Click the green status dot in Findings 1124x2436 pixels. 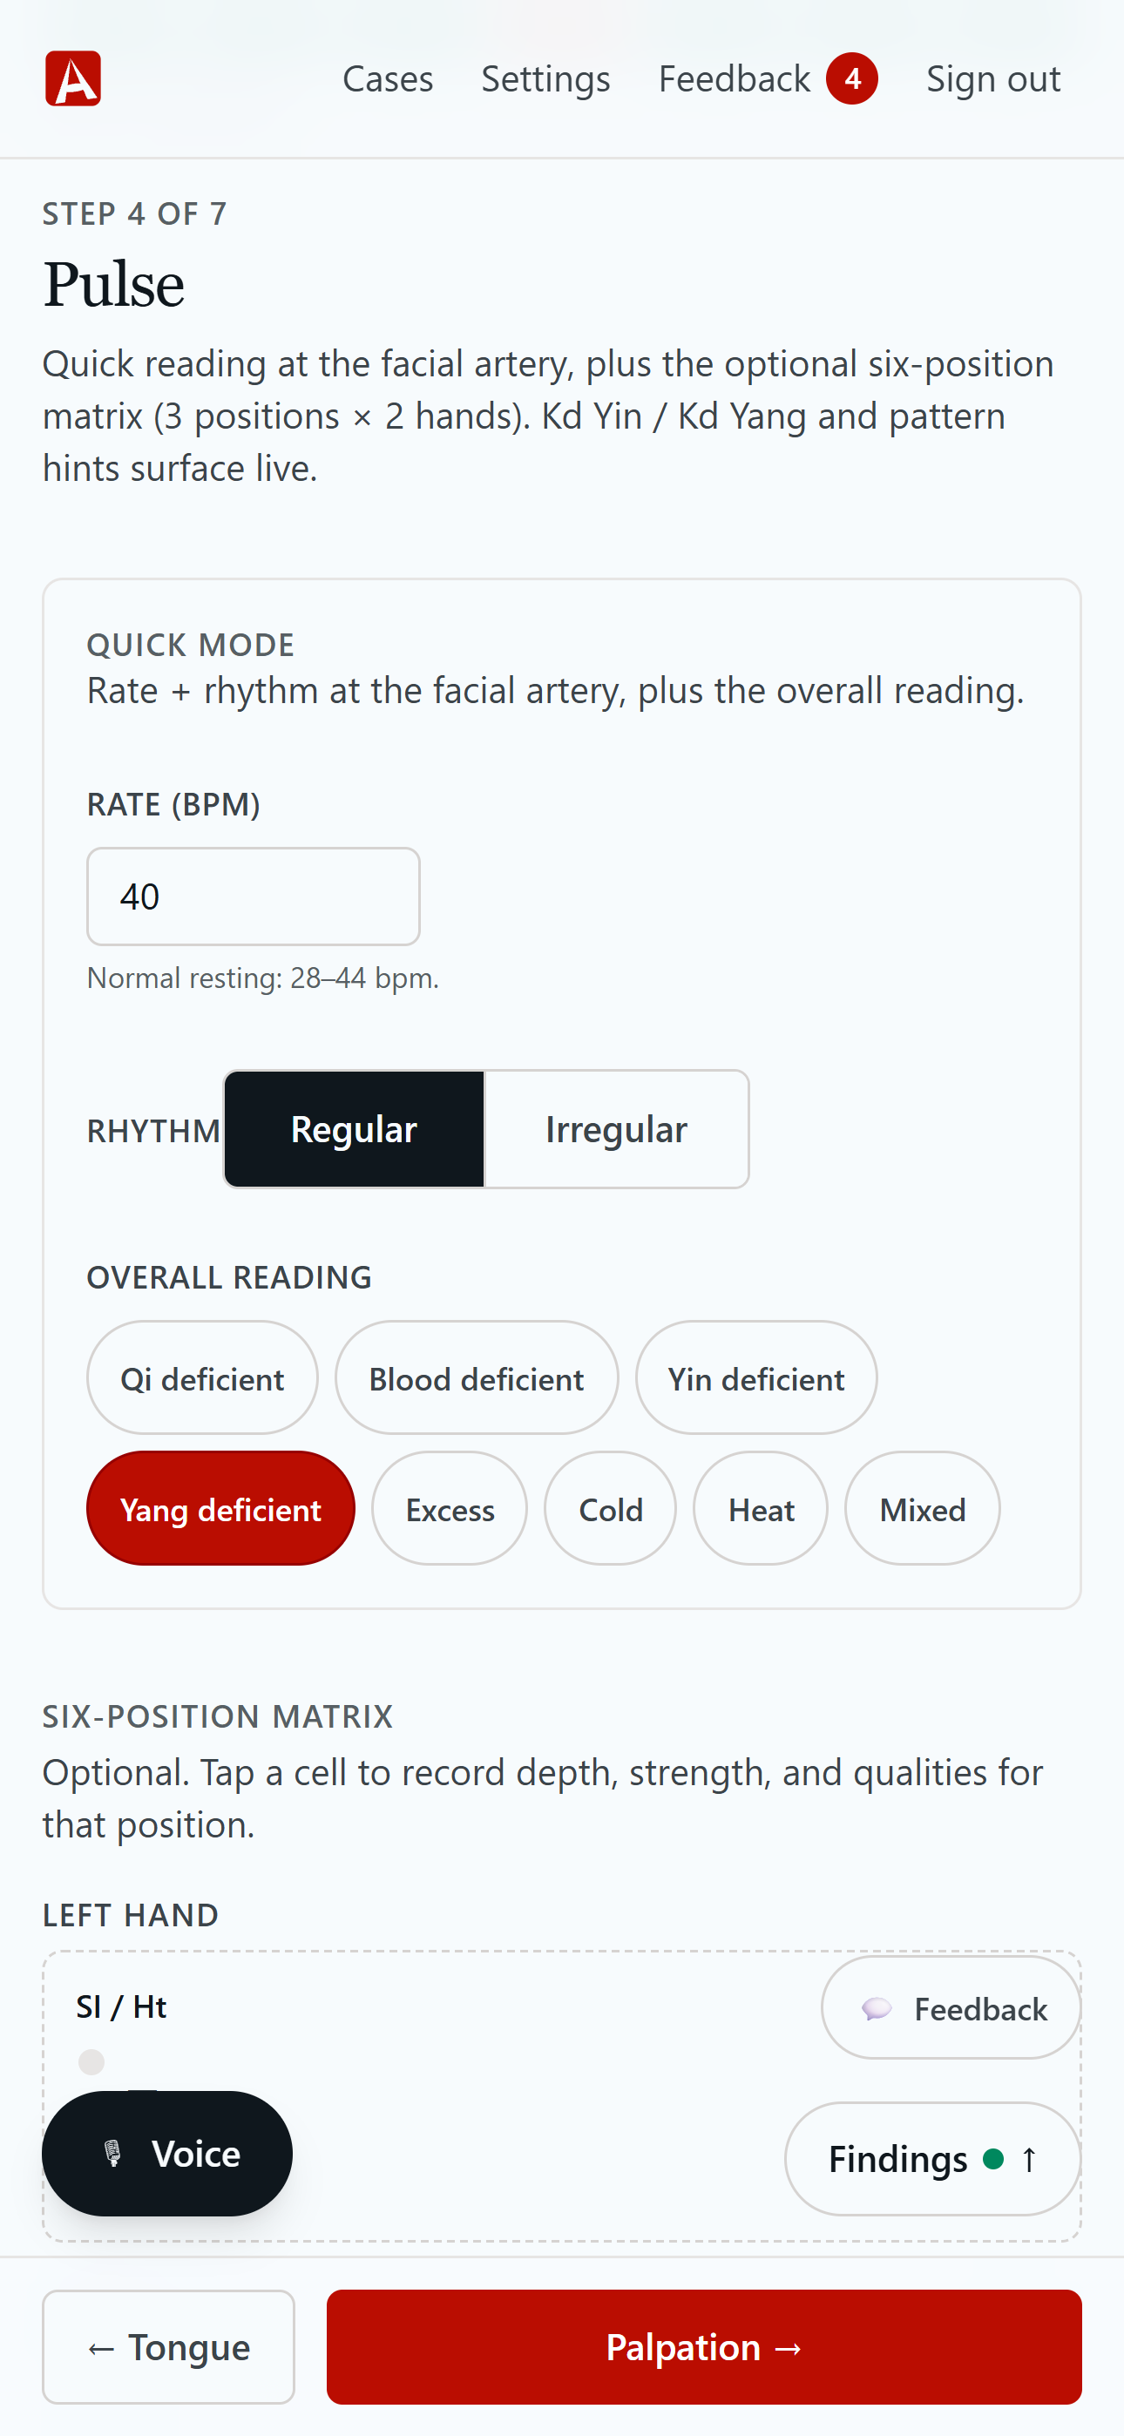pos(992,2159)
